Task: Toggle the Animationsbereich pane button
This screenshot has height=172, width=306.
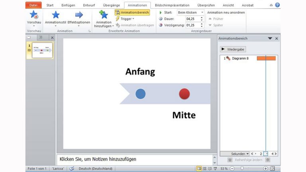Action: coord(132,13)
